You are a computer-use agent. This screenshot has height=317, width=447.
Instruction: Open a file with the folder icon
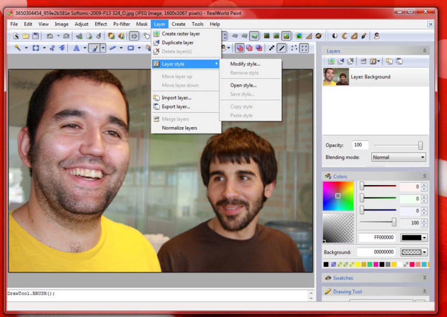click(x=26, y=36)
